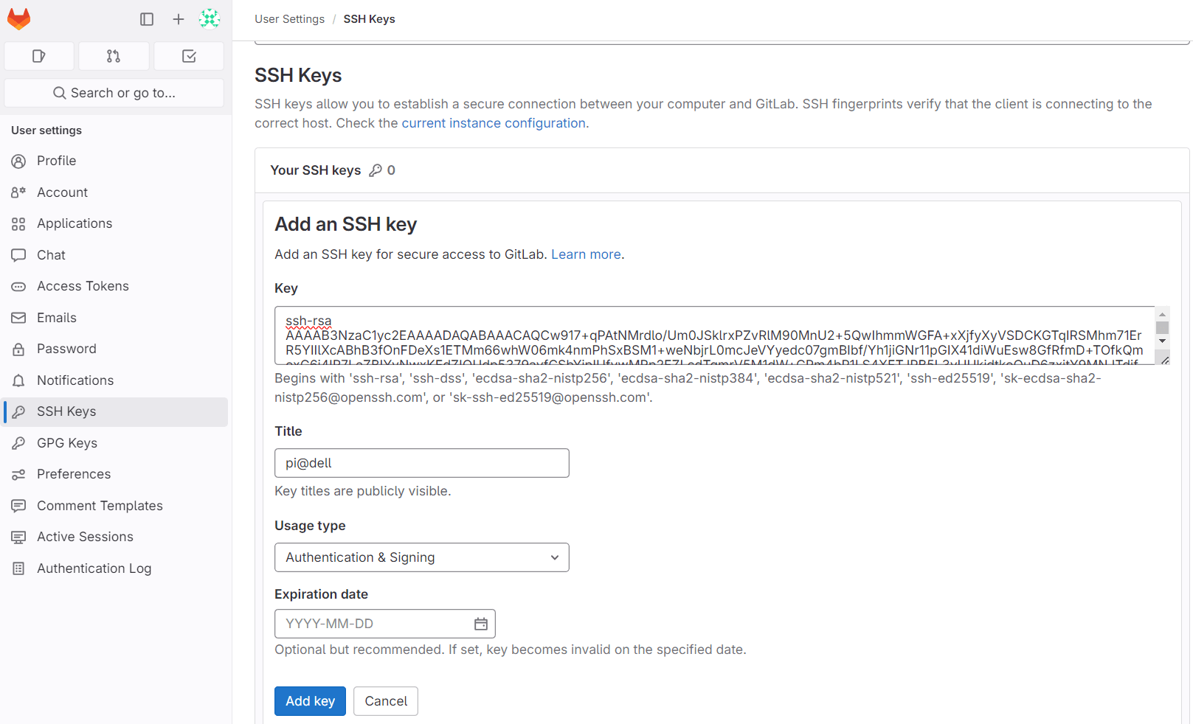Open the Issues icon in the top bar

tap(38, 56)
